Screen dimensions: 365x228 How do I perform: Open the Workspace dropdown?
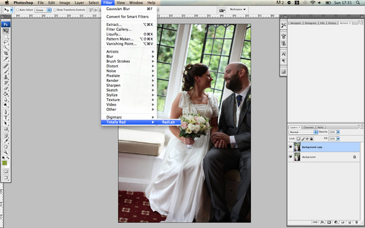click(x=238, y=10)
